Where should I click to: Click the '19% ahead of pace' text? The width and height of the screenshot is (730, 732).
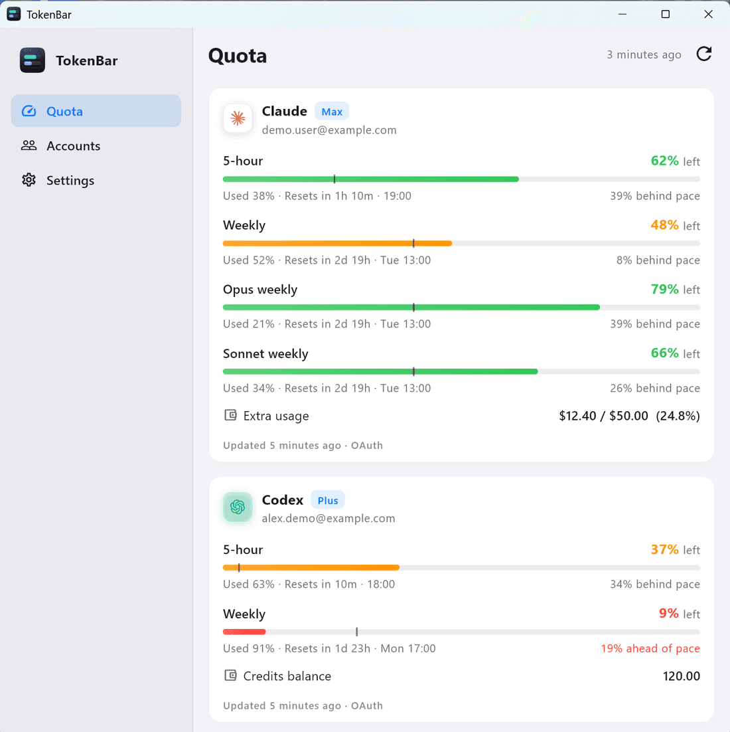click(650, 648)
